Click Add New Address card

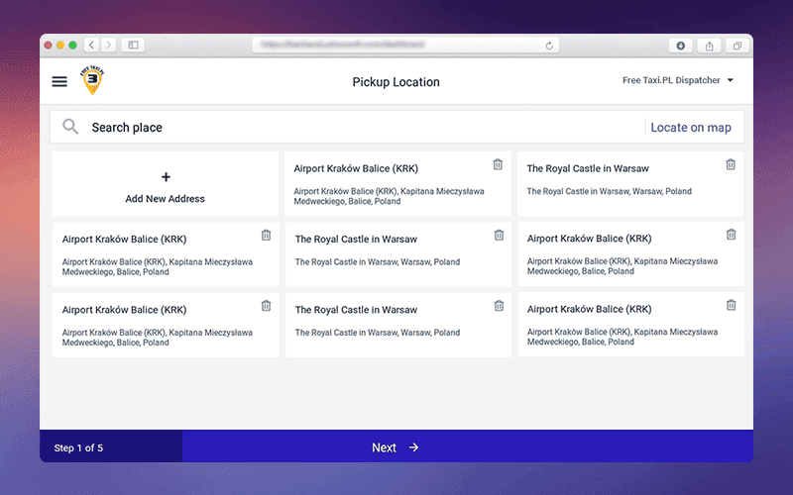coord(166,185)
